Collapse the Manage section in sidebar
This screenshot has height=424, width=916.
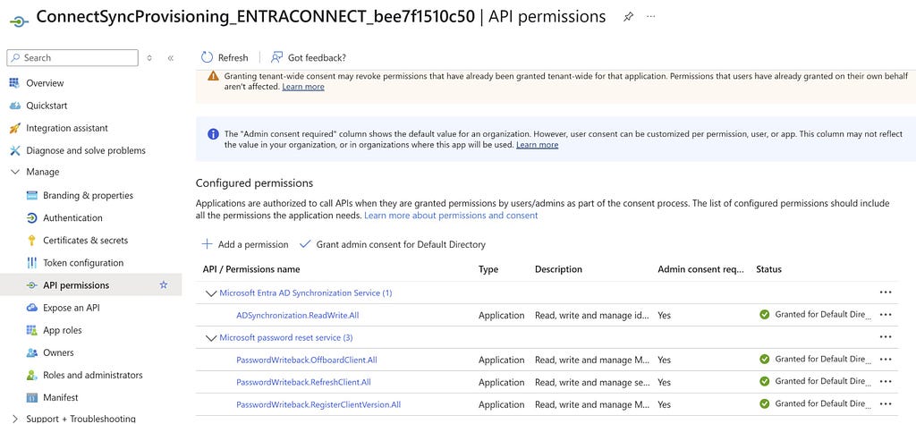15,172
